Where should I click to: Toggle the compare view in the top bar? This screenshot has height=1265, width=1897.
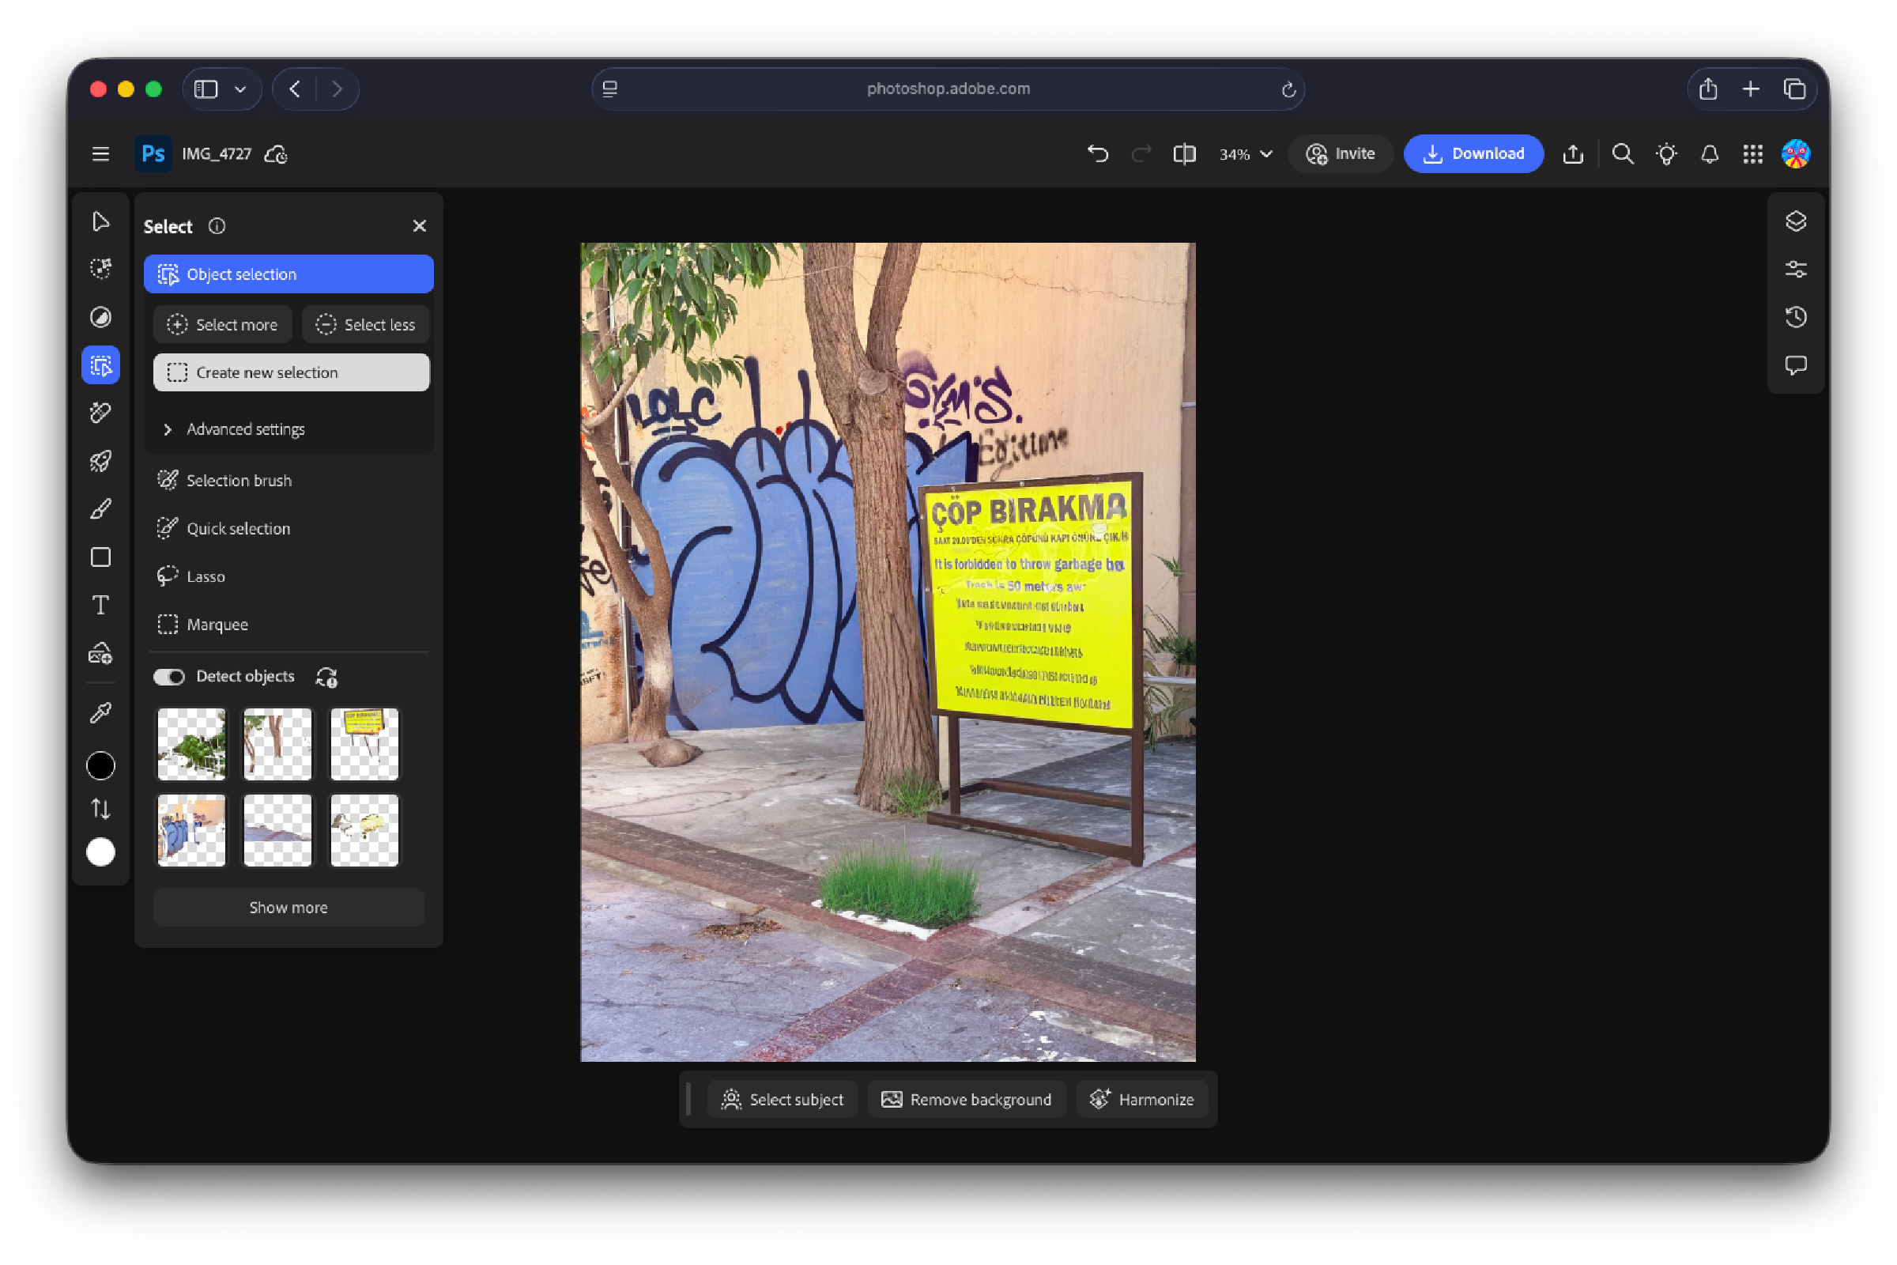(1184, 153)
